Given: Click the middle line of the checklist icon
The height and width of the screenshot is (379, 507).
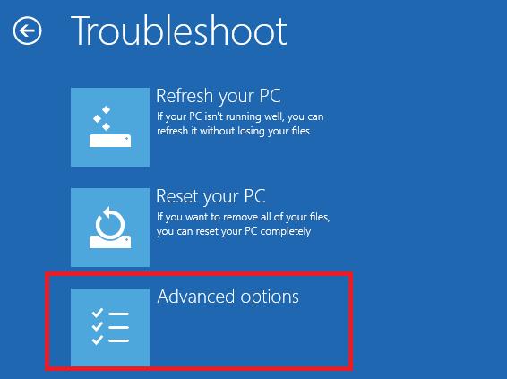Looking at the screenshot, I should tap(118, 327).
